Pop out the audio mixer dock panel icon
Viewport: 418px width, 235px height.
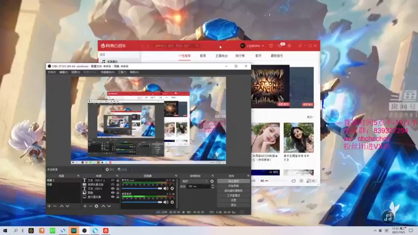pos(176,176)
